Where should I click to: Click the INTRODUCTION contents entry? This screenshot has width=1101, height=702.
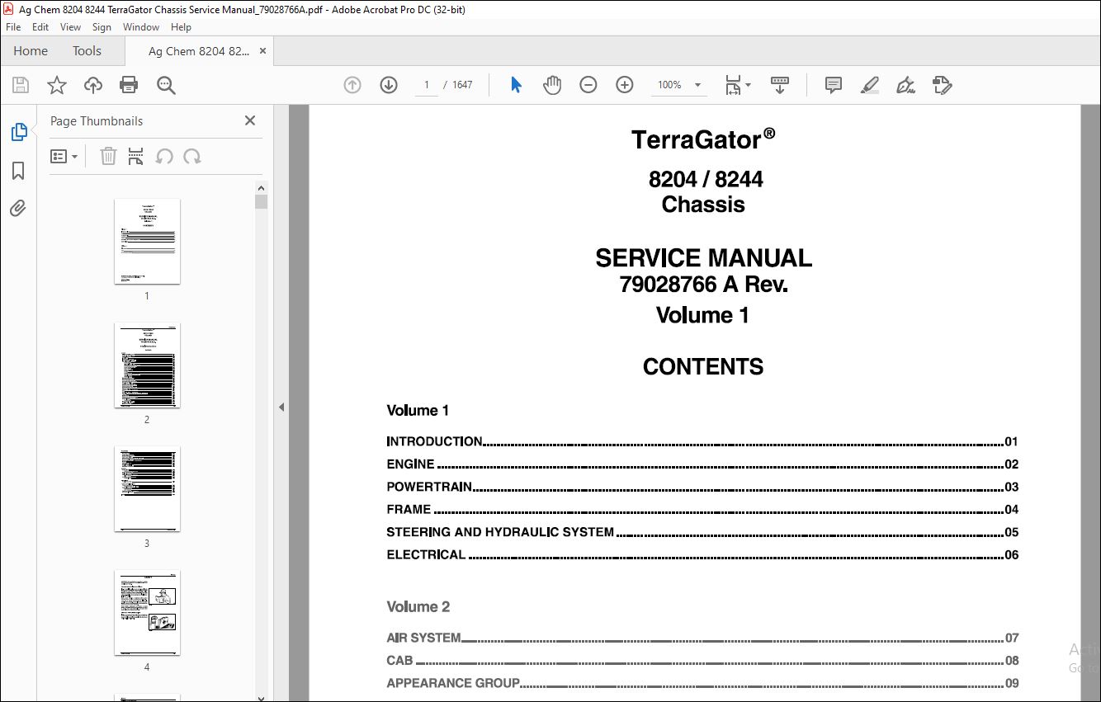(702, 441)
